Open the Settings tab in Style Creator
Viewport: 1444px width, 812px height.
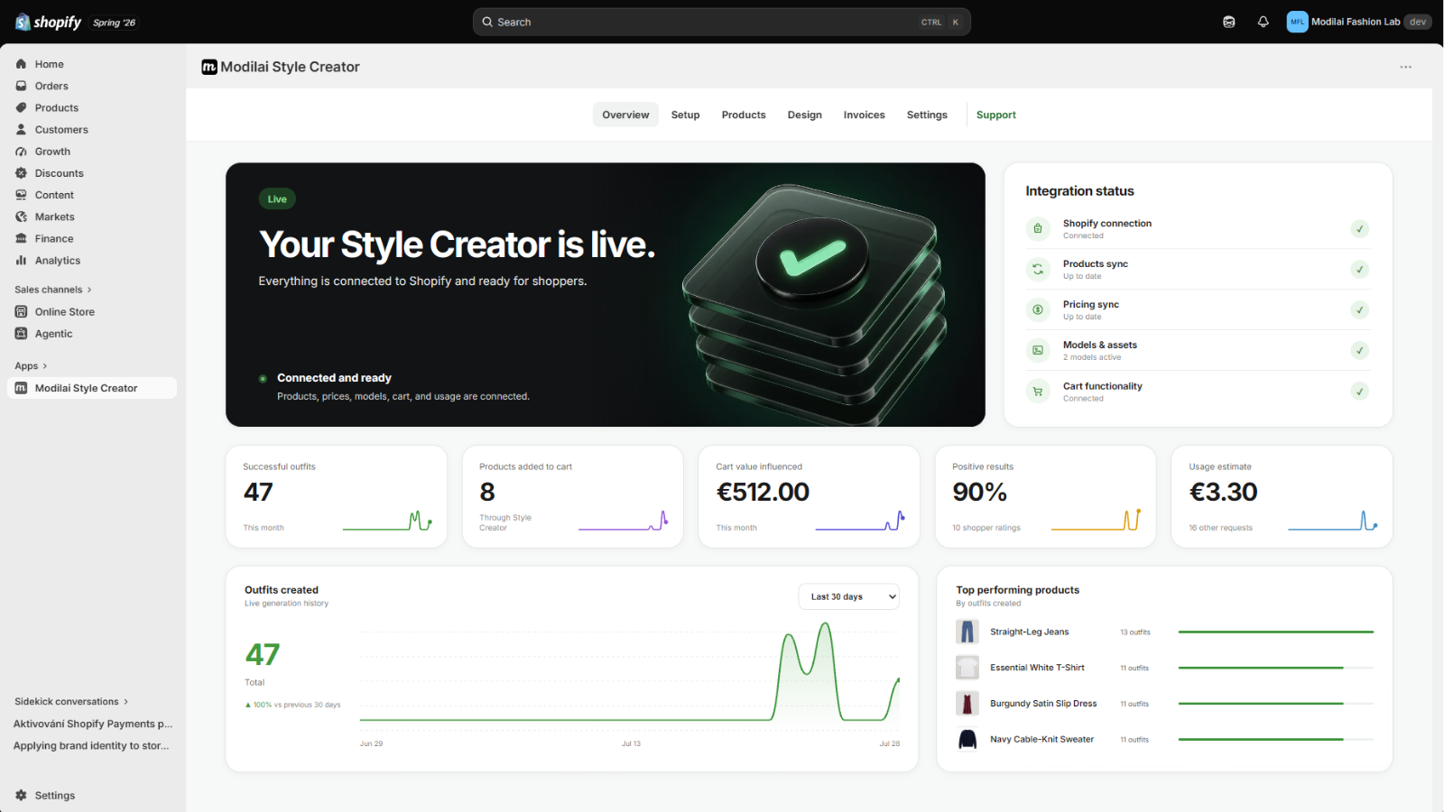927,115
